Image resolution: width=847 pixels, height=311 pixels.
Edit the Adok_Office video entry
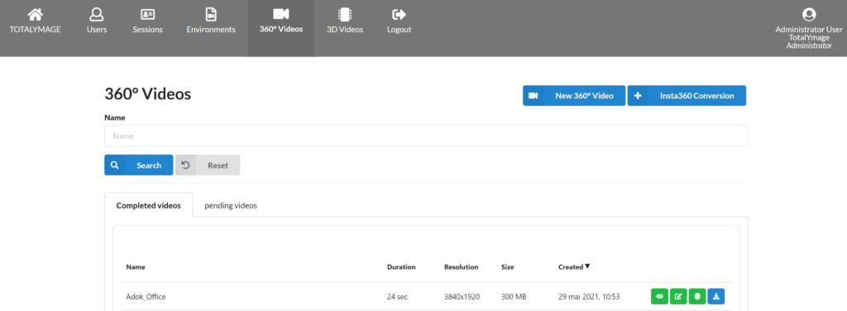pos(678,296)
